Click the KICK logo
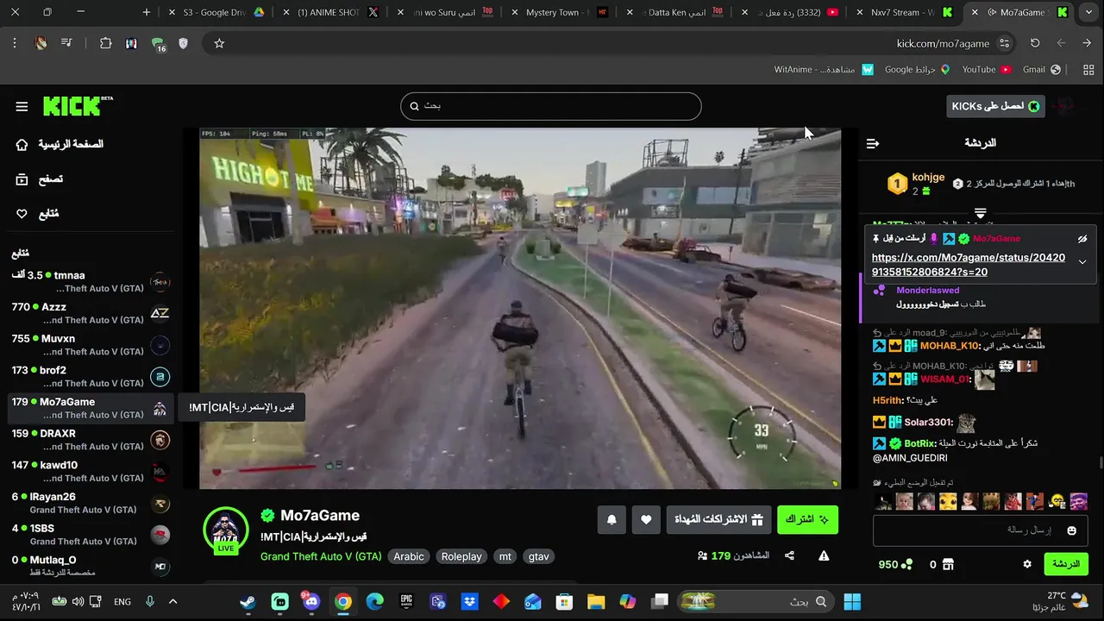 pyautogui.click(x=78, y=106)
